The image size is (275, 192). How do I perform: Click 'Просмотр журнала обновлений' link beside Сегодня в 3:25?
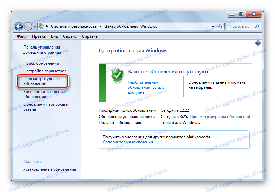click(x=220, y=117)
